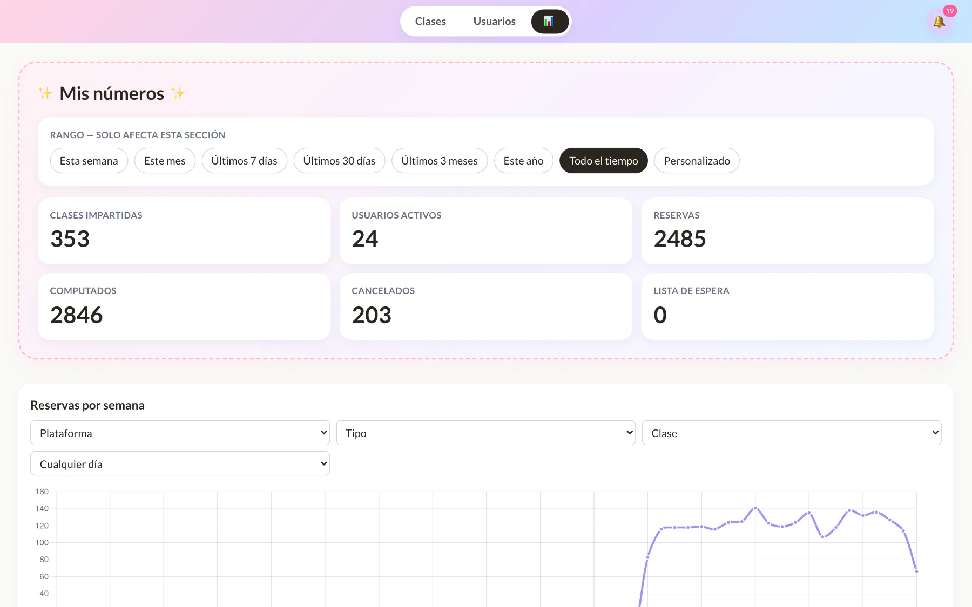Open notifications bell with 19 badge

pos(940,22)
